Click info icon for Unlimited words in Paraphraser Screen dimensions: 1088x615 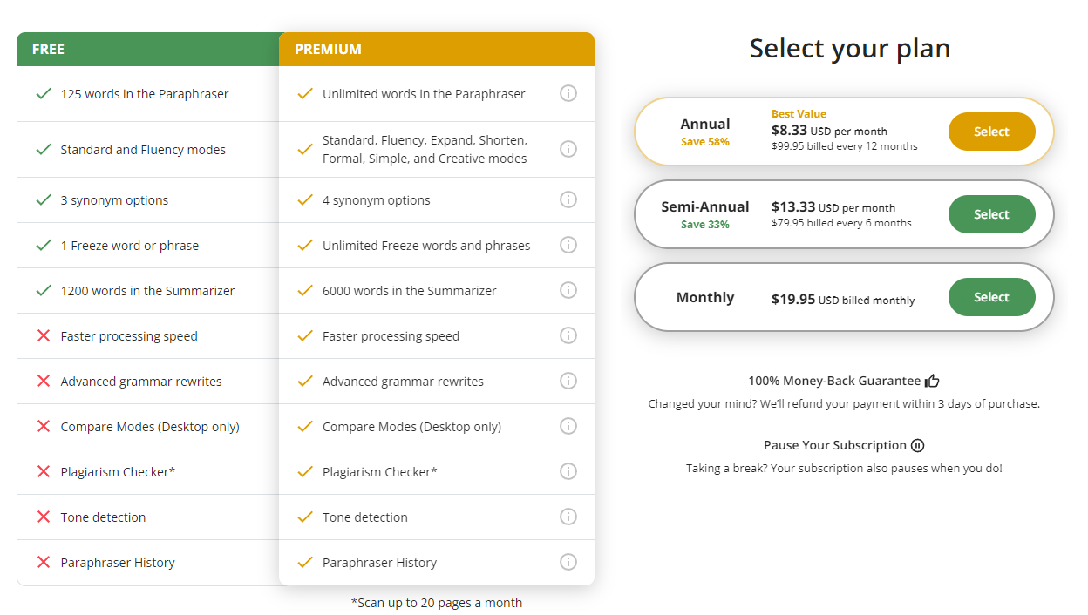[568, 93]
